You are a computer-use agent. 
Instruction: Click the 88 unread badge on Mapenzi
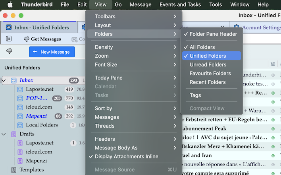coord(58,116)
